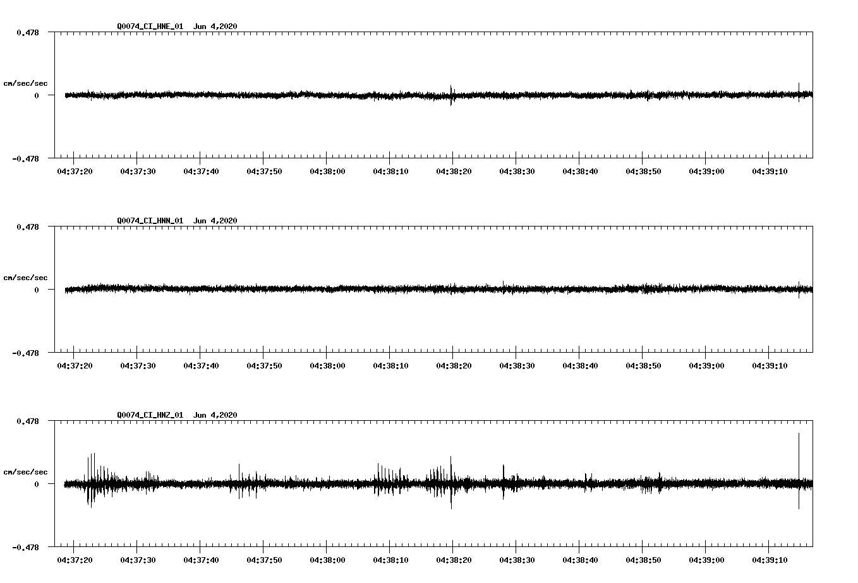Click the tall spike near 04:39:15 on HNZ trace
Viewport: 858px width, 583px height.
pos(799,471)
